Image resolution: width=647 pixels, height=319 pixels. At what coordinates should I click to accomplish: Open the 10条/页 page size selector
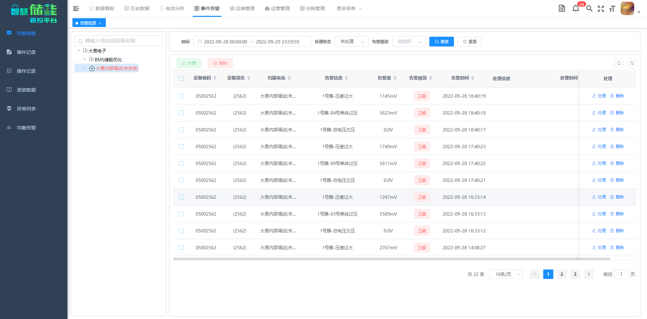pyautogui.click(x=506, y=274)
